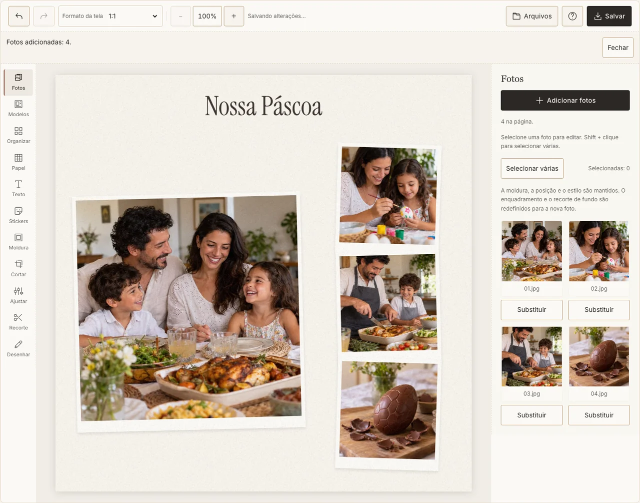The height and width of the screenshot is (503, 640).
Task: Select the Texto tool
Action: [18, 189]
